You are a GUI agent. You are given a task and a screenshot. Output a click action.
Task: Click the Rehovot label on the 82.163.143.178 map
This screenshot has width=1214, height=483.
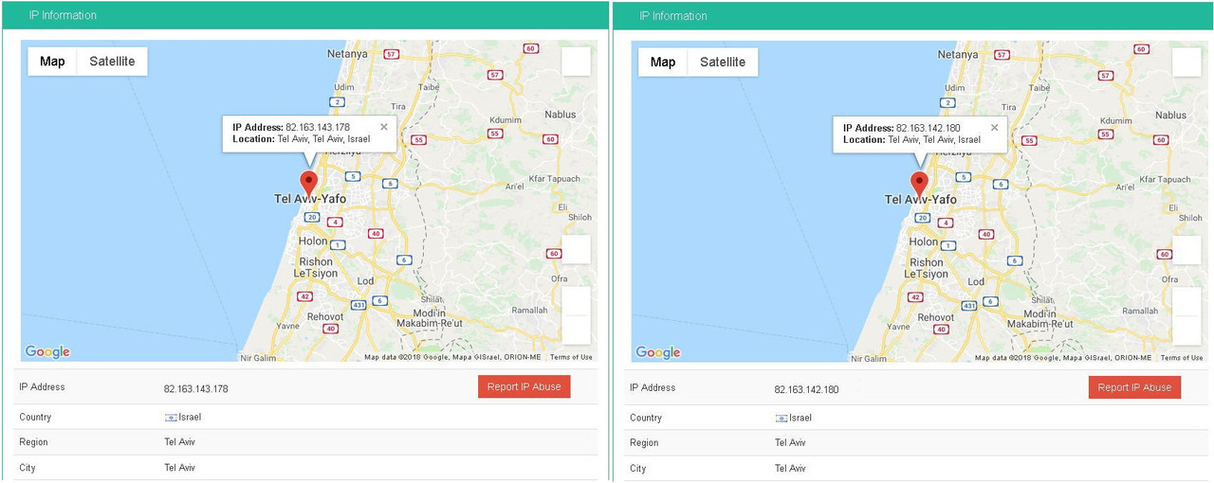pyautogui.click(x=324, y=317)
